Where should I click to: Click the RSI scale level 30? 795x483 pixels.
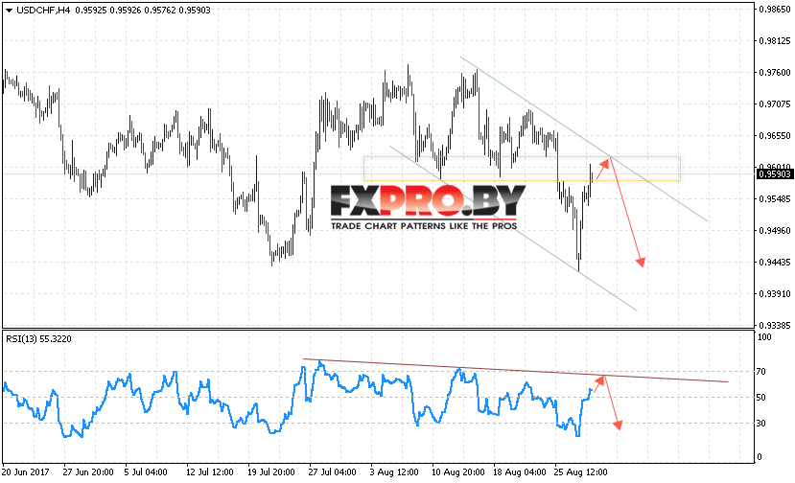point(760,424)
